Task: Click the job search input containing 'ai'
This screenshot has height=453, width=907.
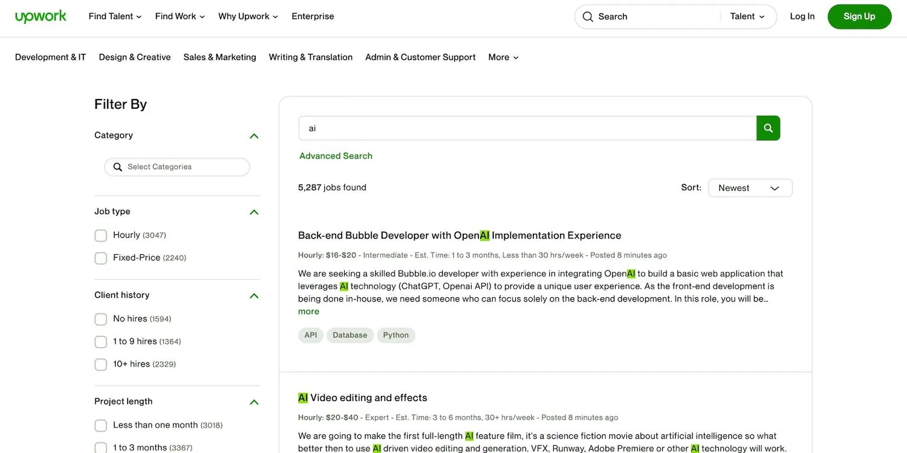Action: tap(526, 128)
